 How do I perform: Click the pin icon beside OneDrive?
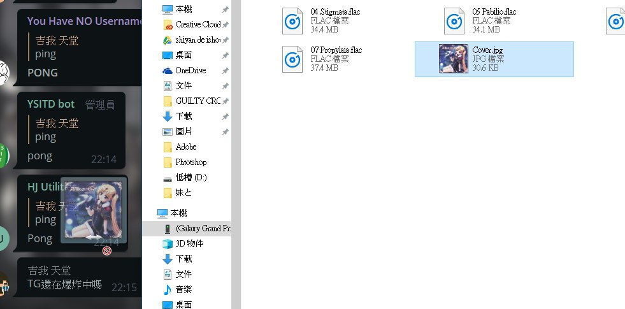225,71
